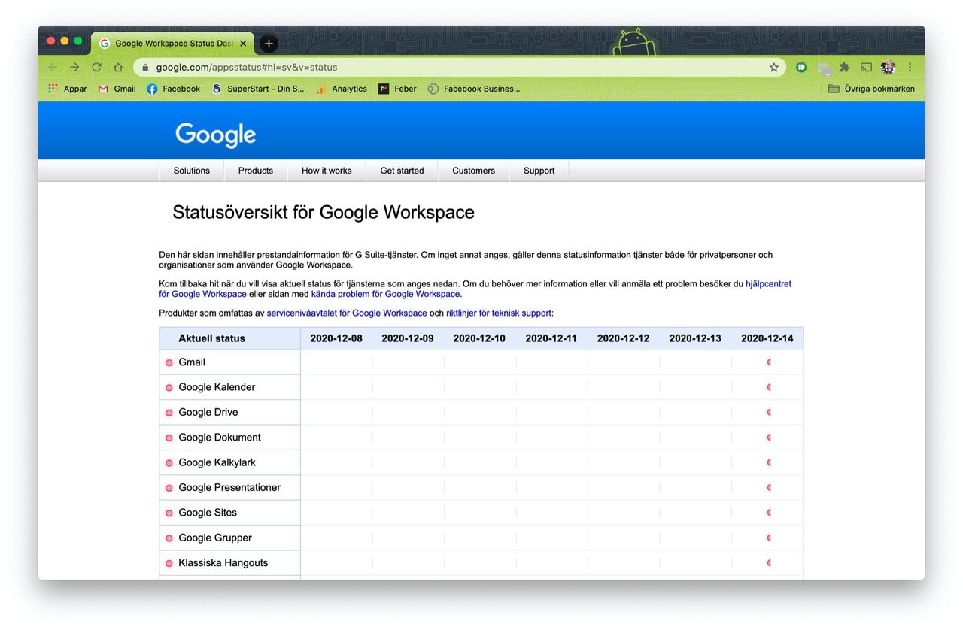The height and width of the screenshot is (630, 963).
Task: Open the Analytics bookmark
Action: [x=342, y=89]
